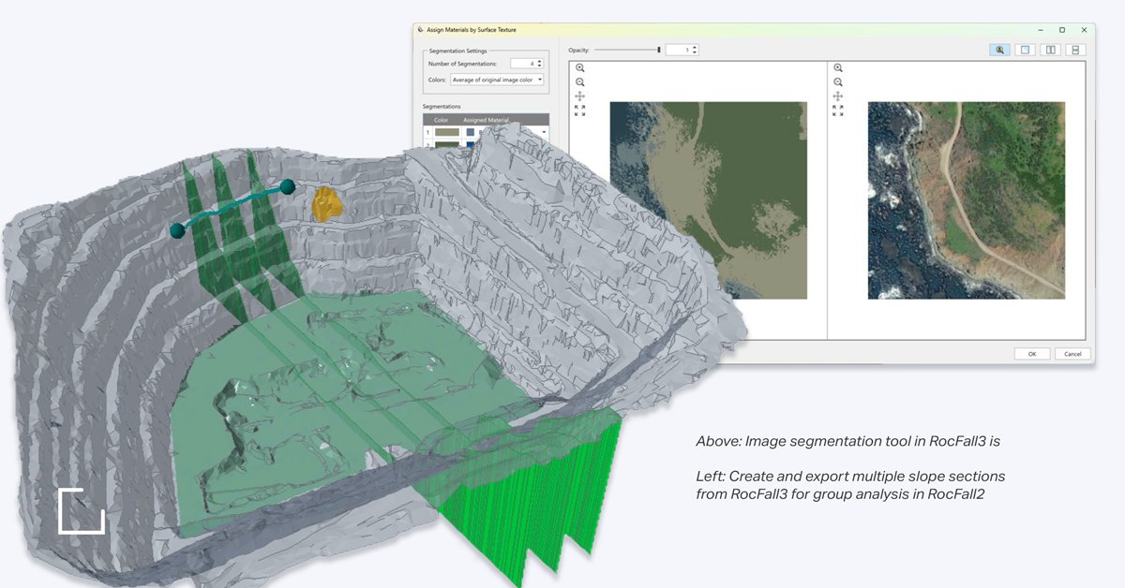This screenshot has height=588, width=1125.
Task: Click inside the Opacity value field
Action: tap(679, 49)
